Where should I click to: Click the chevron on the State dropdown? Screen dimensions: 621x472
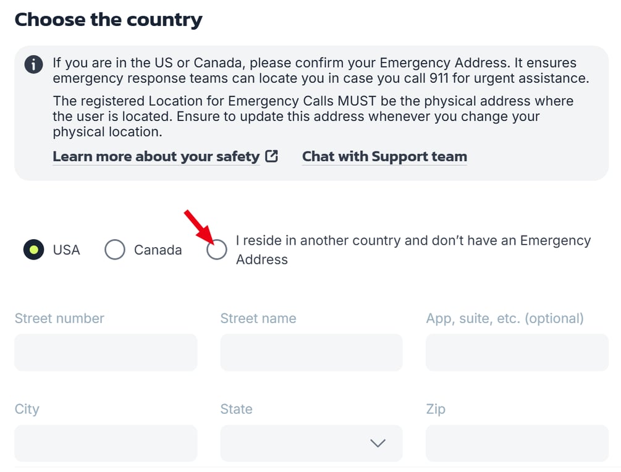pos(378,443)
